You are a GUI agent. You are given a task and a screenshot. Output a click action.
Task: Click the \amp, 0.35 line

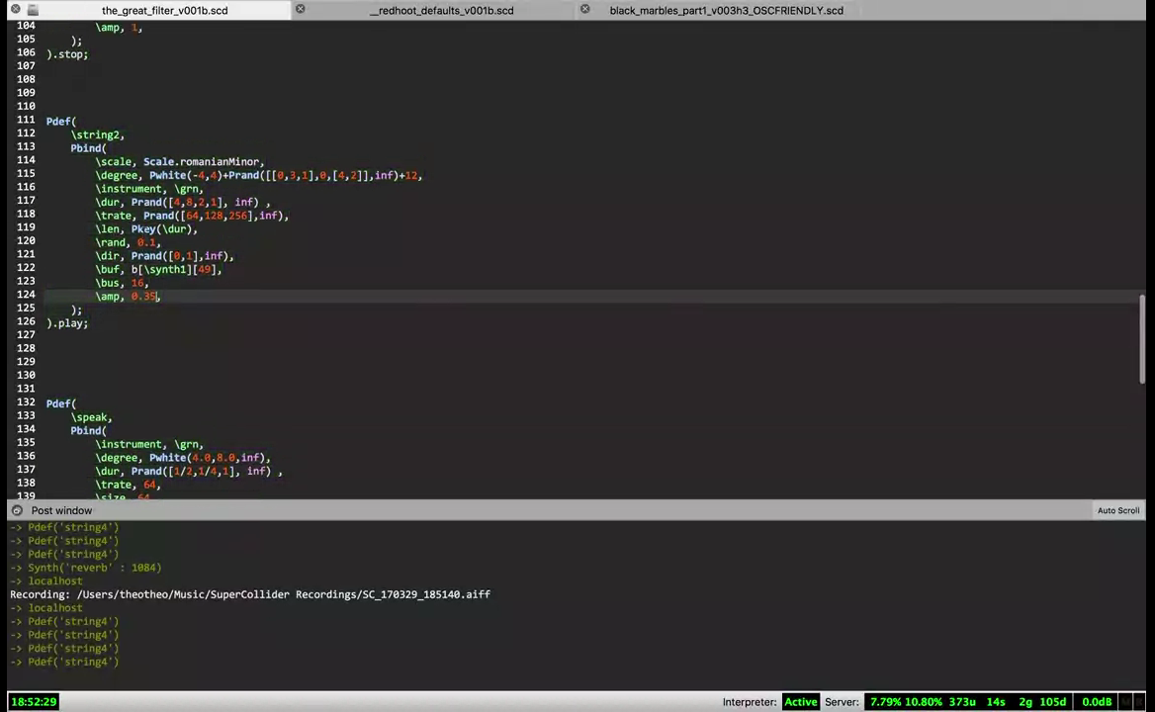pos(128,296)
